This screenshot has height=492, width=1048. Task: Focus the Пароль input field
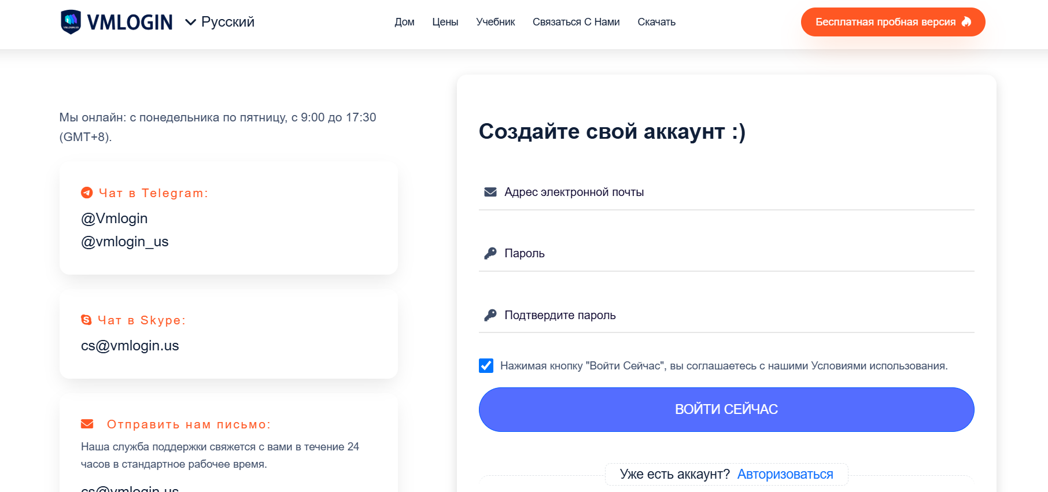click(726, 253)
